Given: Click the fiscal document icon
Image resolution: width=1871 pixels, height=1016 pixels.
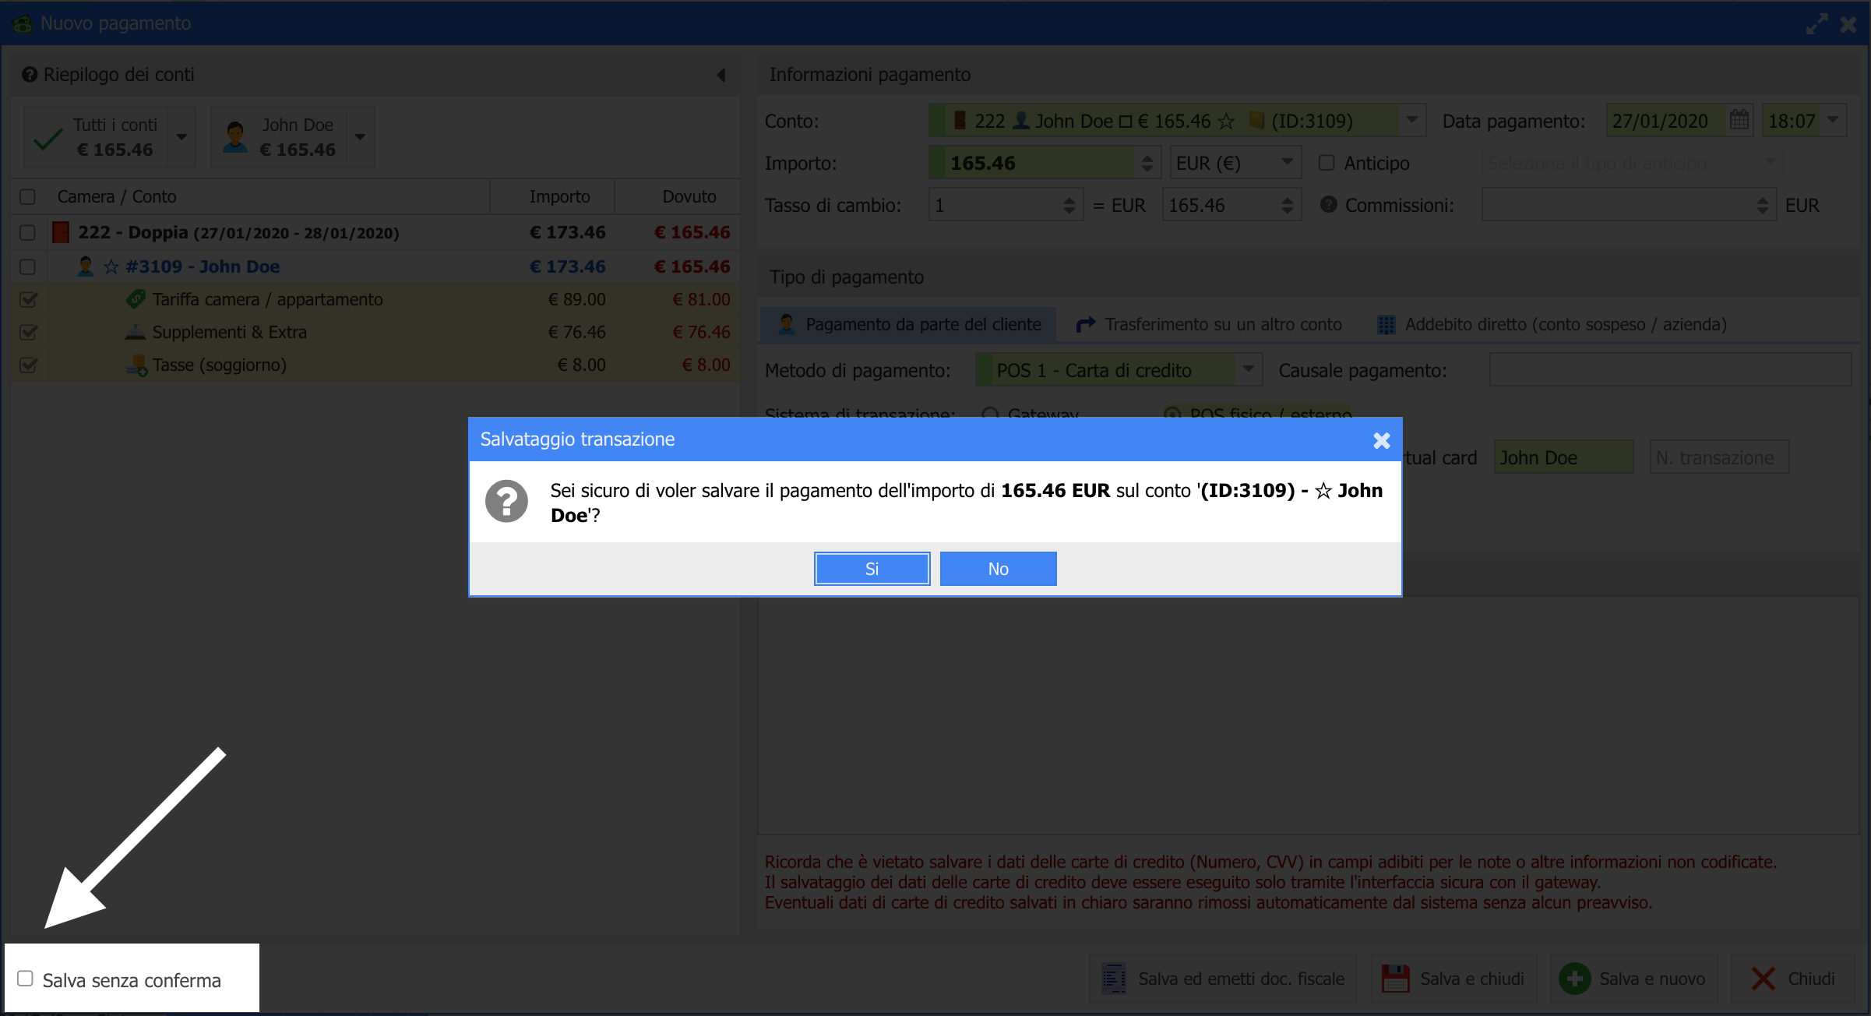Looking at the screenshot, I should (x=1114, y=979).
